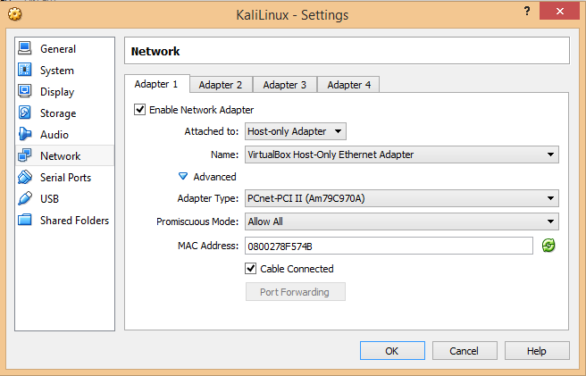
Task: Switch to the Adapter 4 tab
Action: point(349,85)
